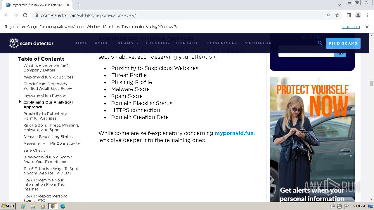This screenshot has height=210, width=374.
Task: Jump to Safe Check section
Action: (34, 150)
